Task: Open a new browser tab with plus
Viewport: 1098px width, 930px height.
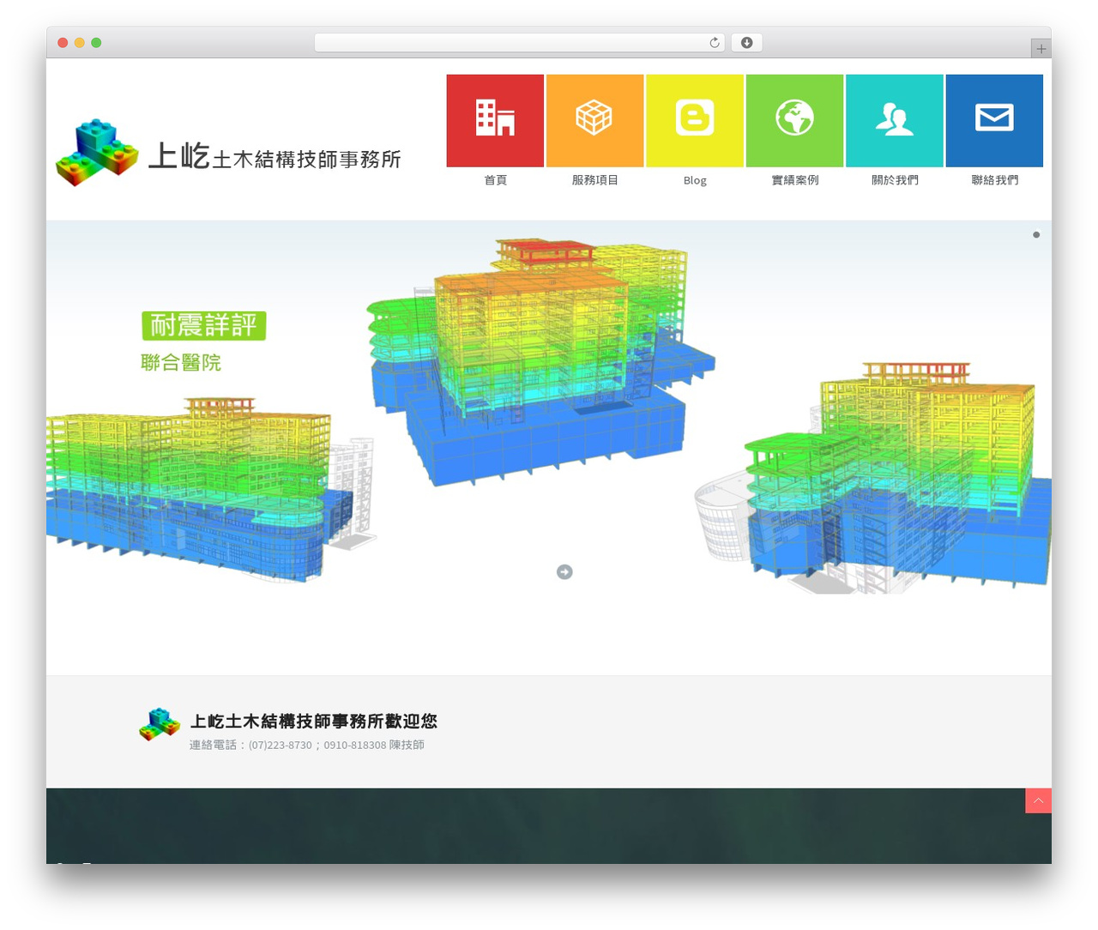Action: coord(1041,49)
